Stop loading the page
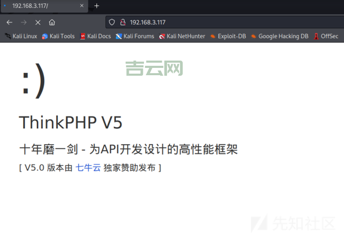The image size is (344, 235). click(38, 22)
